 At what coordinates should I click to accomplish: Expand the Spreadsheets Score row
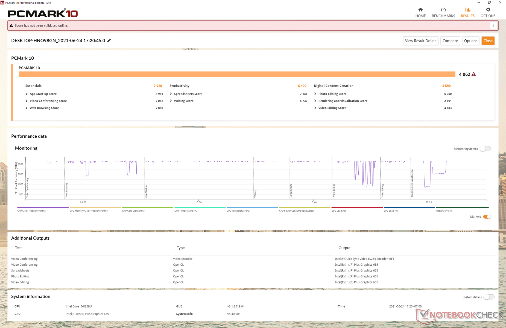(171, 94)
